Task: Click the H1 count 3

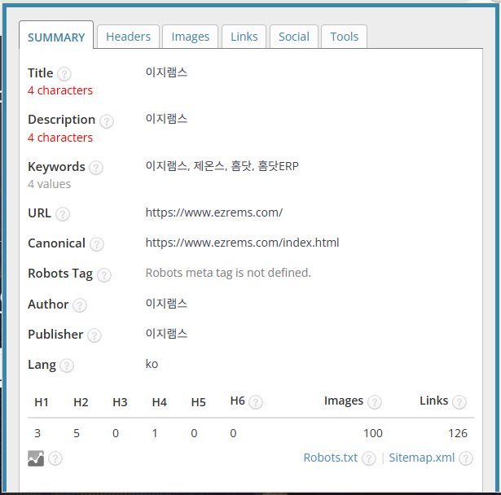Action: coord(37,433)
